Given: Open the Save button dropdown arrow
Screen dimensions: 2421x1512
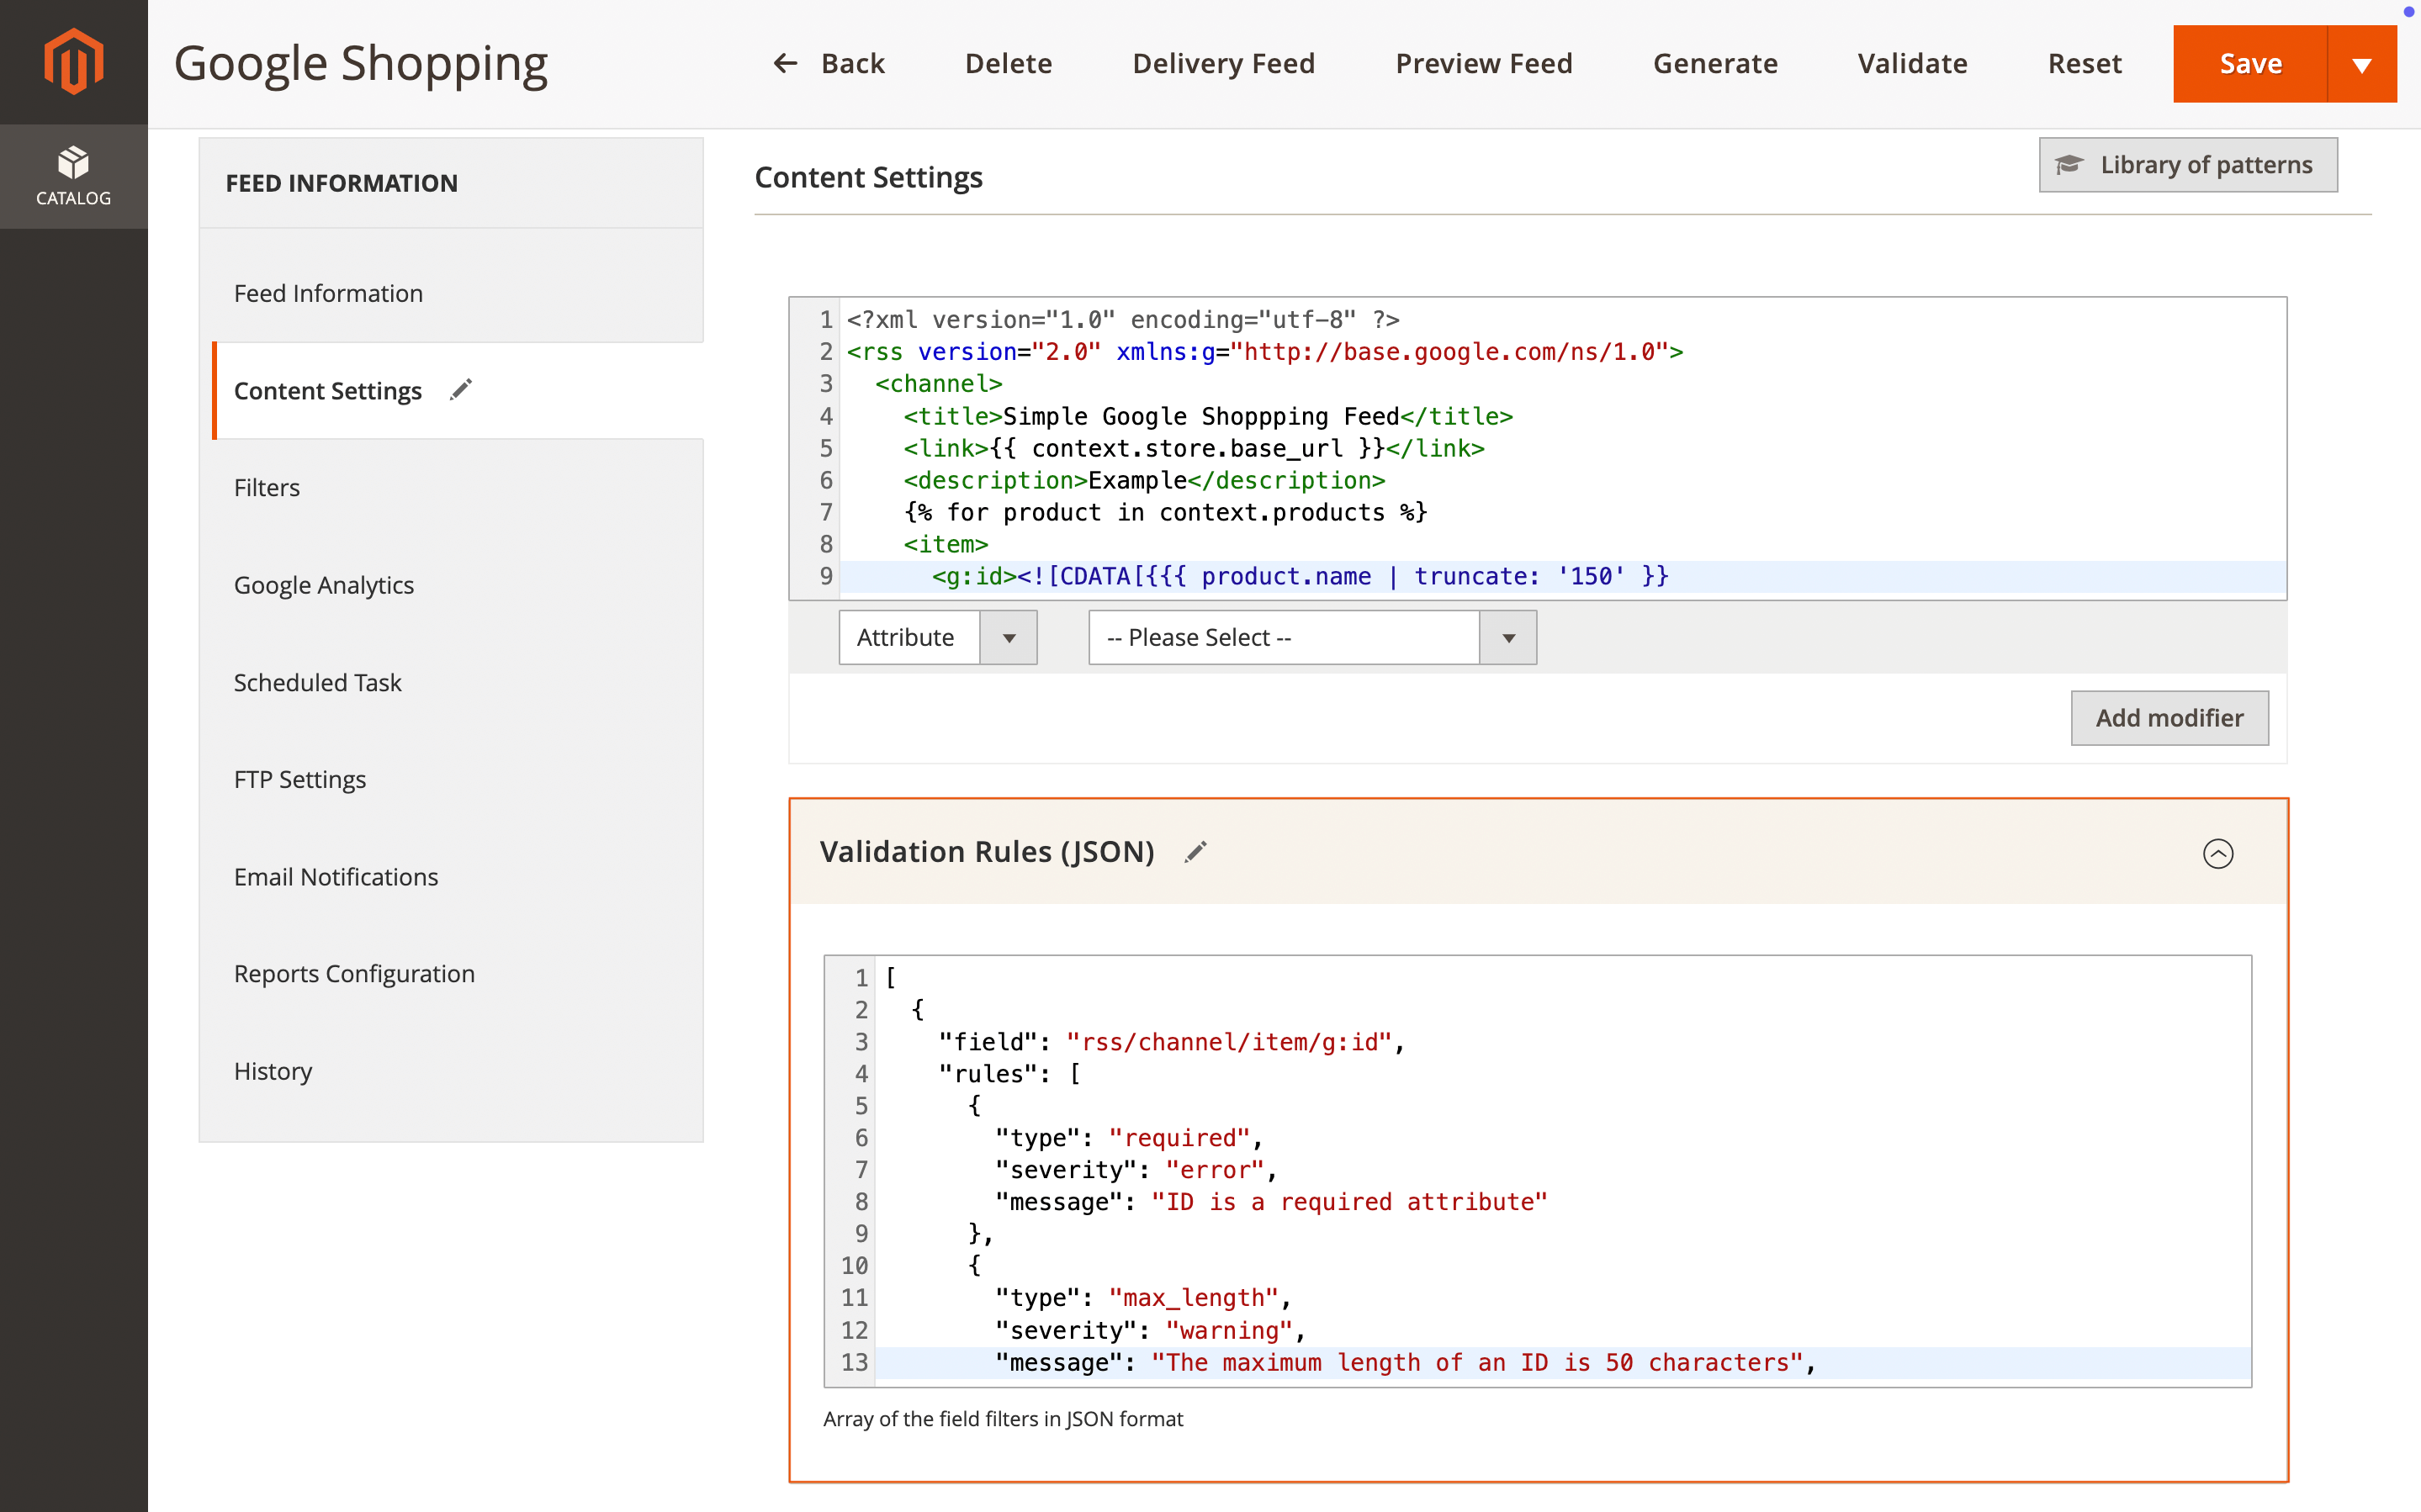Looking at the screenshot, I should pos(2362,64).
